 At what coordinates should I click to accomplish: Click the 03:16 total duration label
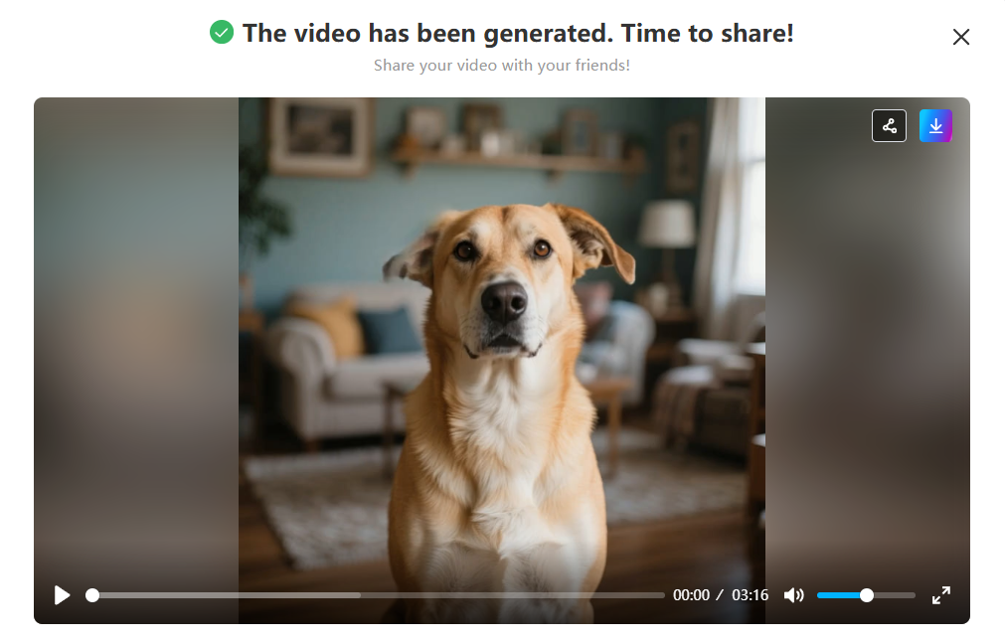click(x=750, y=595)
